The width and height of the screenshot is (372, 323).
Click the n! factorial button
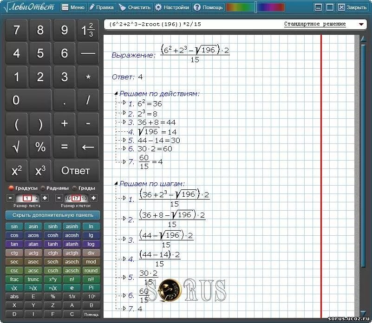tap(72, 279)
